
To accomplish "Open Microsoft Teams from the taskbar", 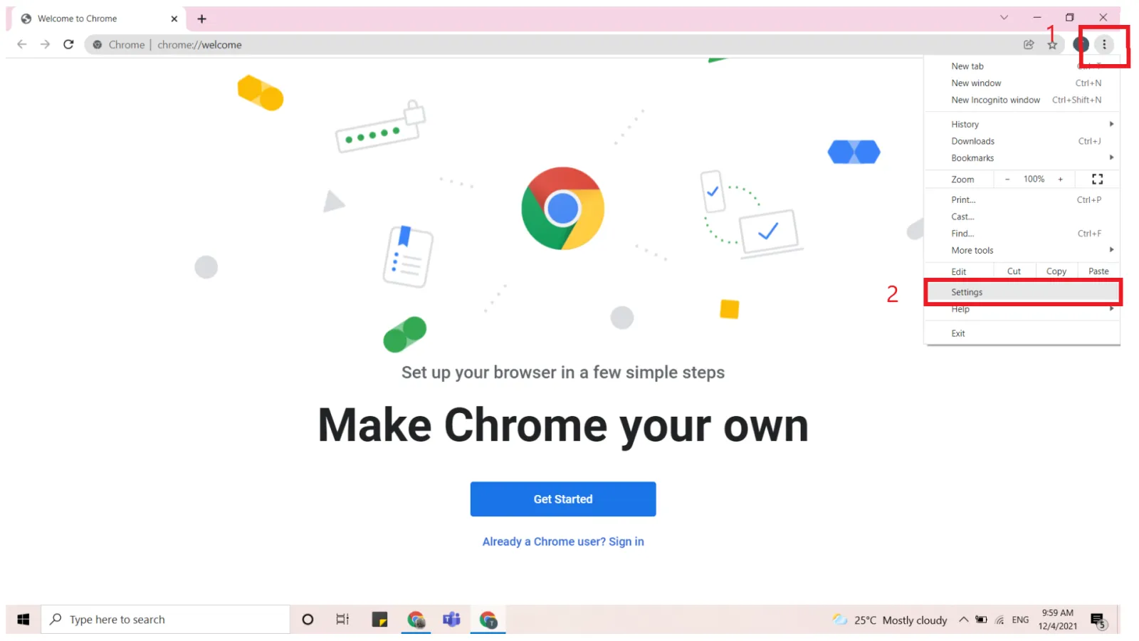I will (x=451, y=620).
